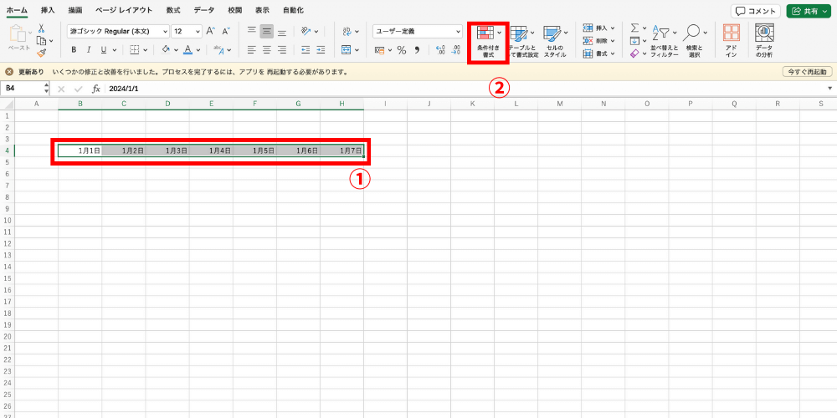The height and width of the screenshot is (418, 837).
Task: Switch to the 数式 tab
Action: (173, 10)
